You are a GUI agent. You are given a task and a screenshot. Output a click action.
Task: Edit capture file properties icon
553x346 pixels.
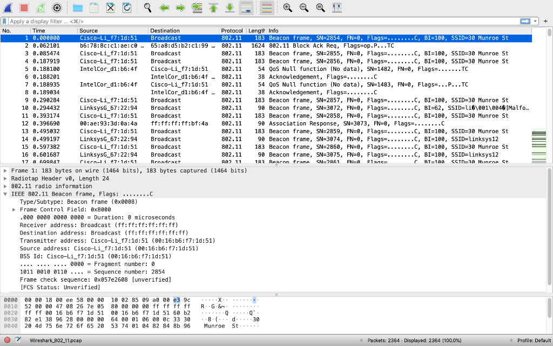[18, 341]
